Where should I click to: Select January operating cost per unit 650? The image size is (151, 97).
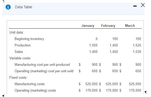pos(95,71)
